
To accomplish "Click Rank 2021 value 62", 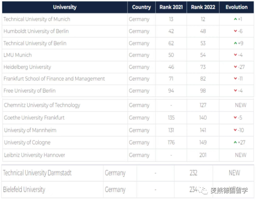I will 171,43.
